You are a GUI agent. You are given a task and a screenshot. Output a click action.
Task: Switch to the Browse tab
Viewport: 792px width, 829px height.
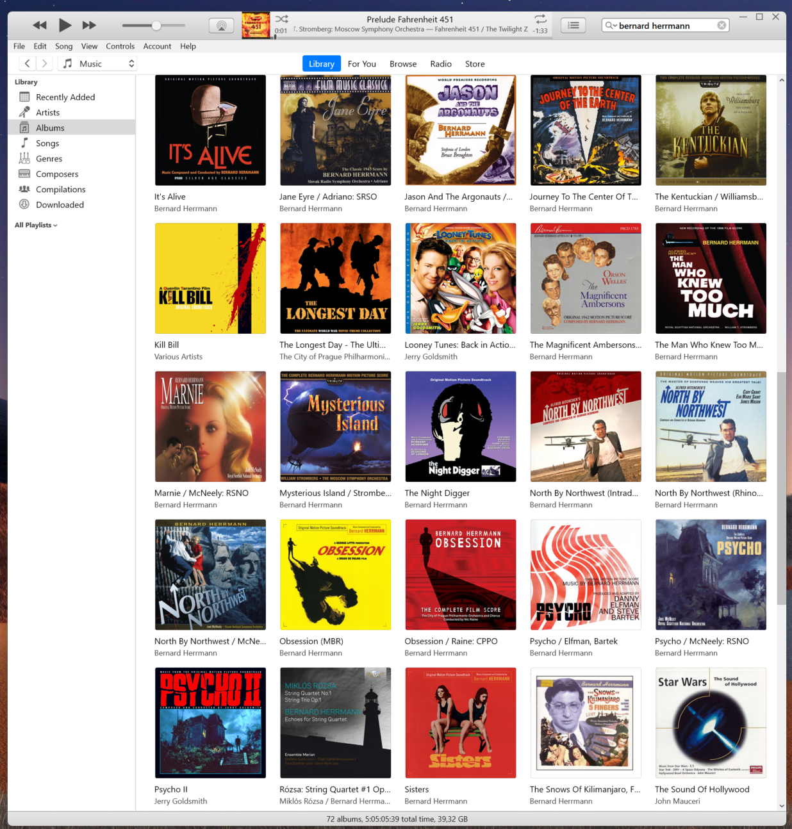coord(403,63)
